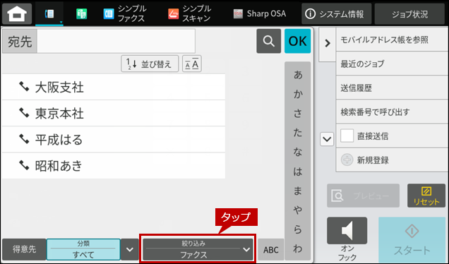Jump to さ in the kana index bar
This screenshot has height=264, width=449.
point(298,114)
